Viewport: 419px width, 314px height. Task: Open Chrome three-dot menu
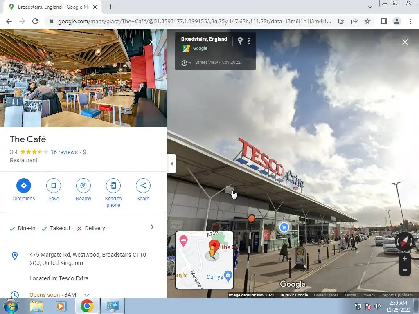tap(410, 21)
